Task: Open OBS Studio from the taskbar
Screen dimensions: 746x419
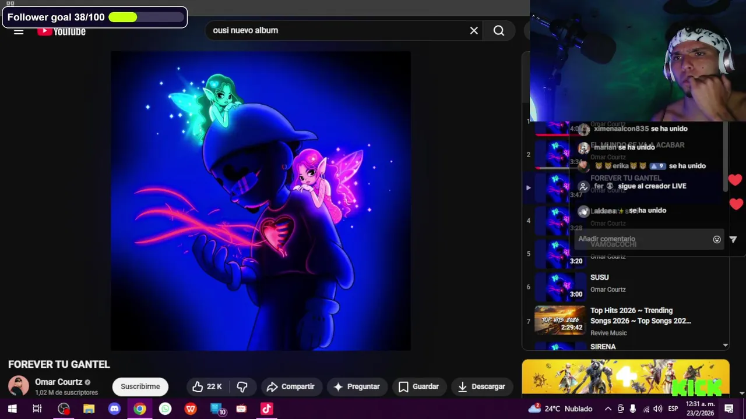Action: click(x=64, y=409)
